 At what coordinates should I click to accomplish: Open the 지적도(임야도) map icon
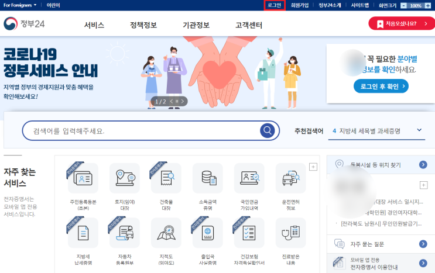point(166,233)
